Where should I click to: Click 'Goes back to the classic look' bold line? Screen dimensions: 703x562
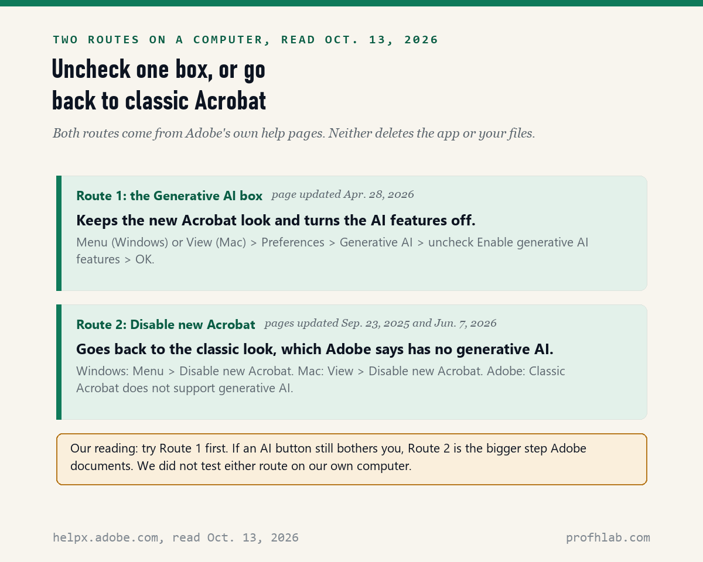tap(315, 349)
